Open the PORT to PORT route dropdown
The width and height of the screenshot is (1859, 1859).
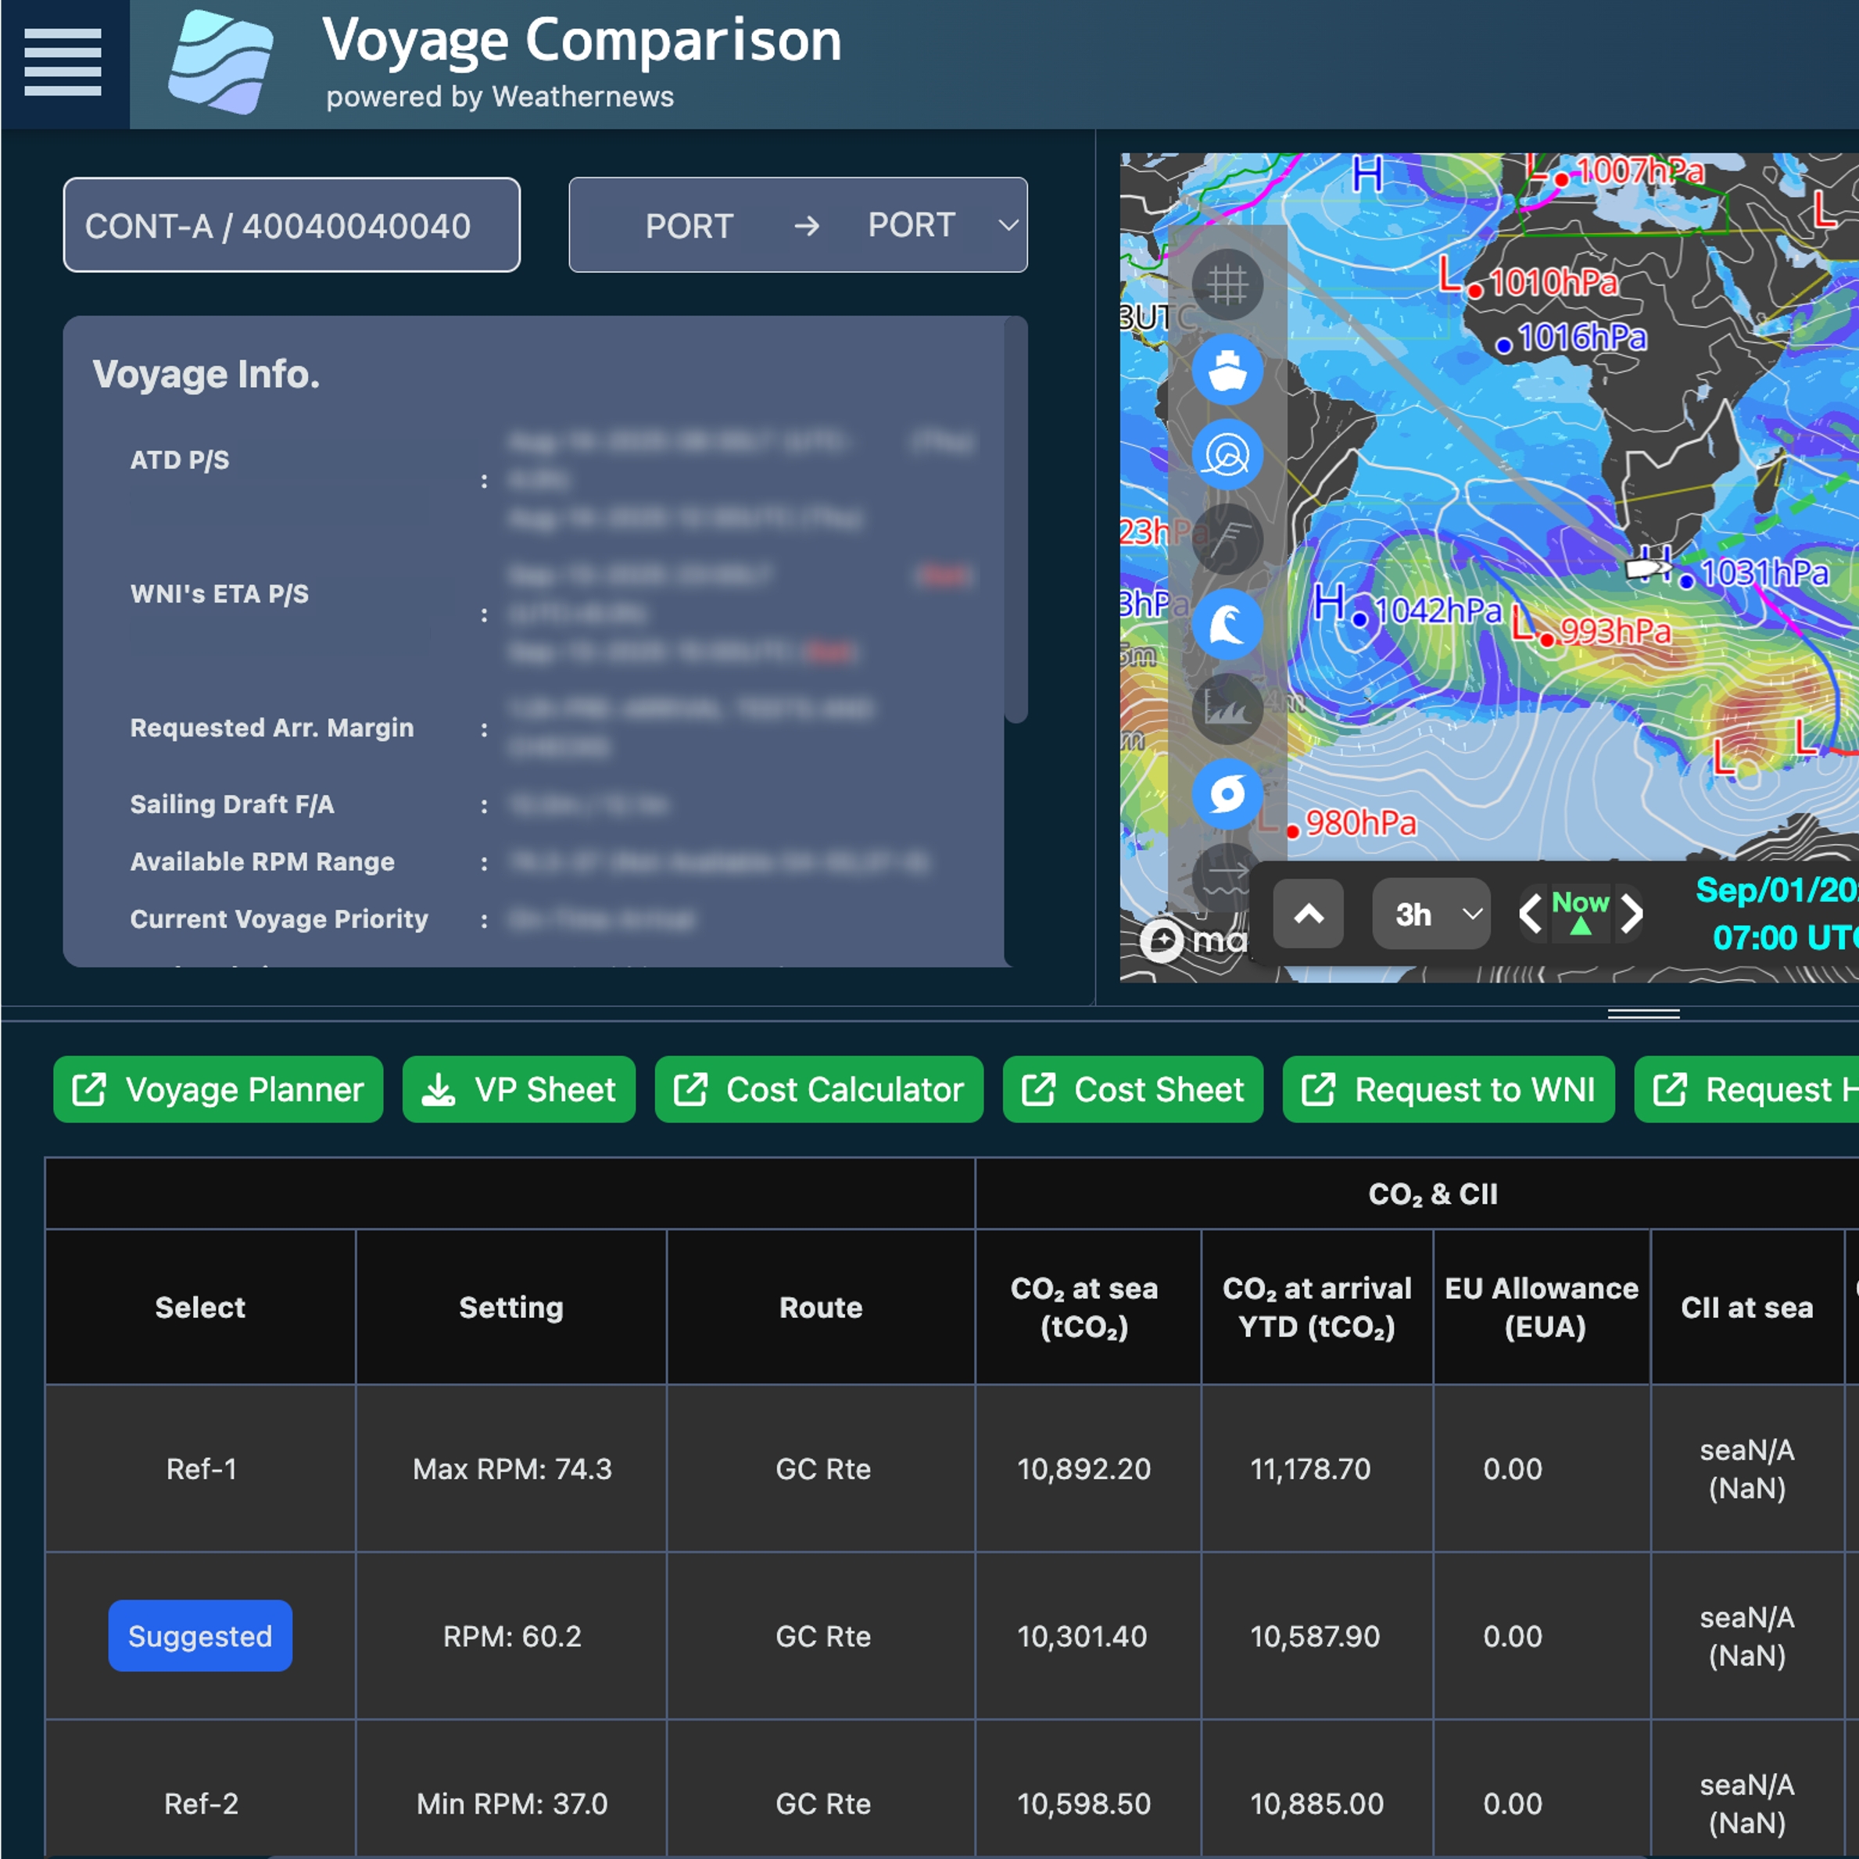coord(797,225)
